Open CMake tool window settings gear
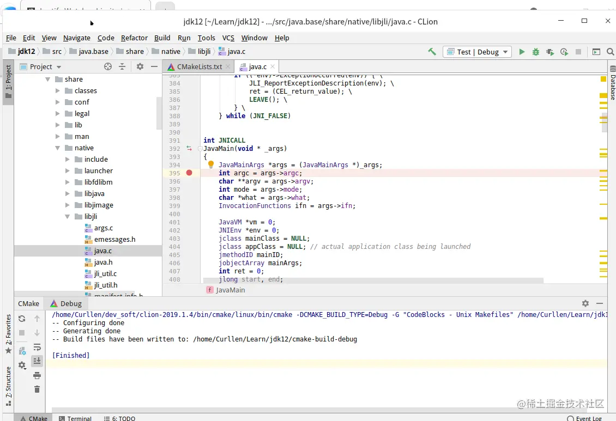 click(x=585, y=303)
